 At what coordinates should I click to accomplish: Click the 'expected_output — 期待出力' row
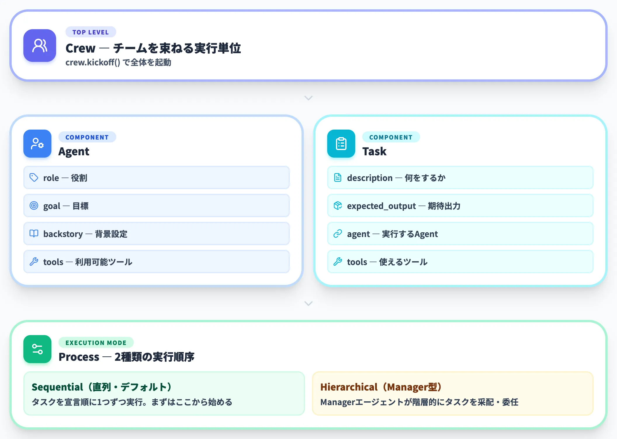460,205
